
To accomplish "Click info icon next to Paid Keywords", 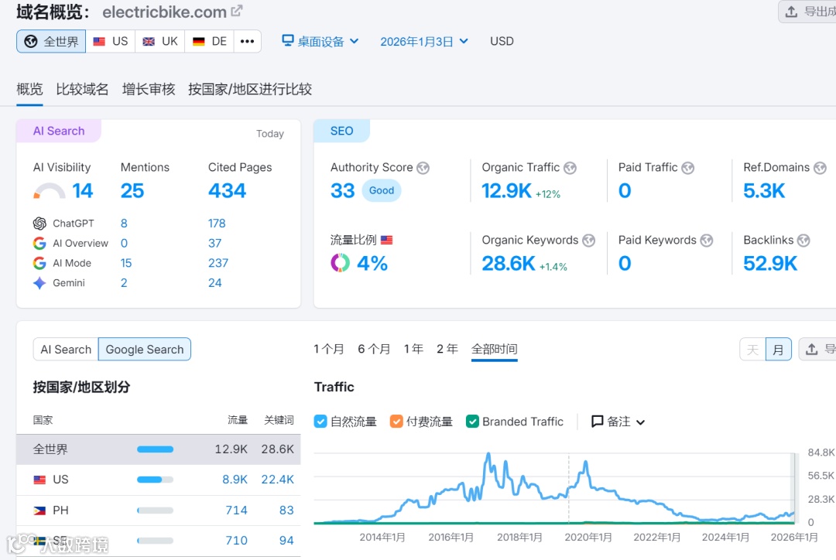I will coord(707,241).
